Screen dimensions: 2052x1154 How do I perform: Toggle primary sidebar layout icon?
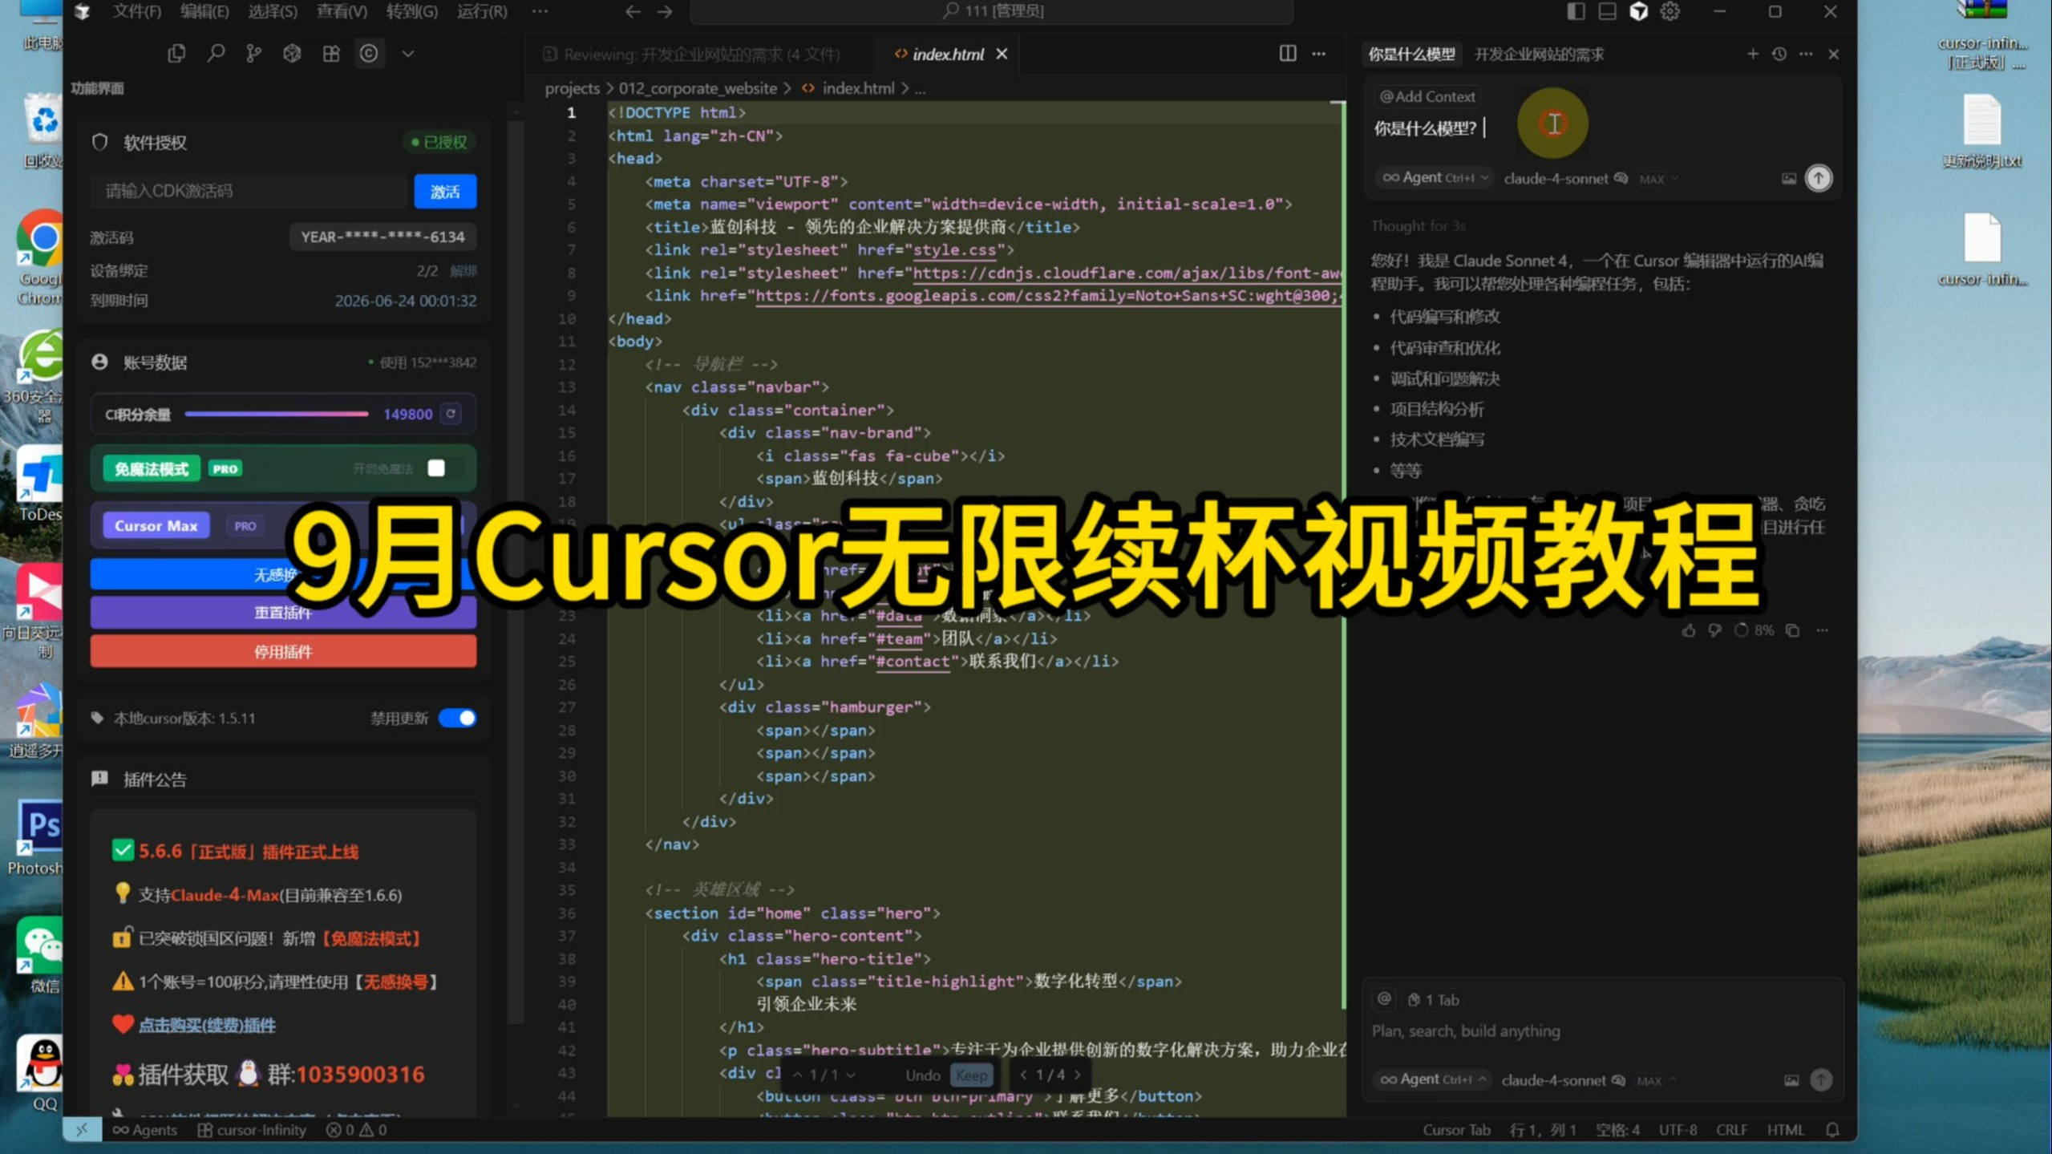[1575, 11]
